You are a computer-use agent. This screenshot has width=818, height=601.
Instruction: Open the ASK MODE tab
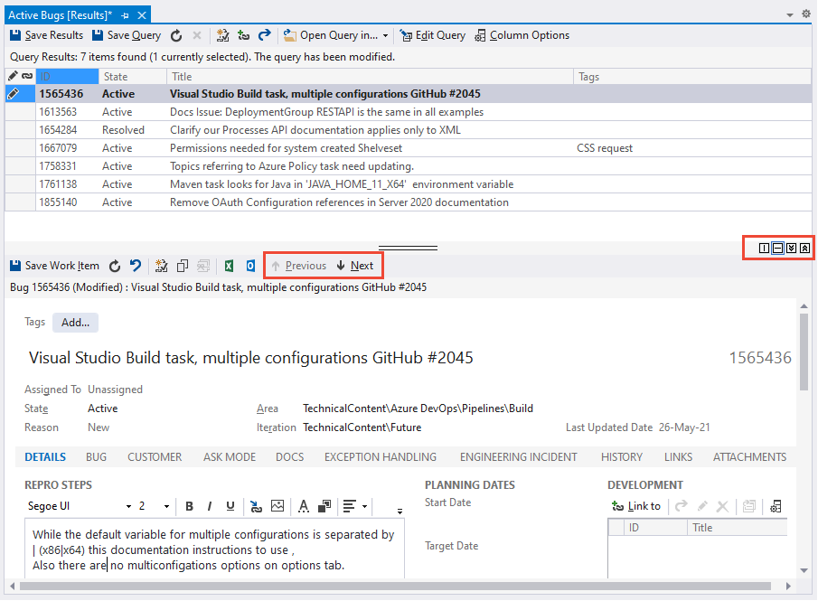[x=230, y=457]
